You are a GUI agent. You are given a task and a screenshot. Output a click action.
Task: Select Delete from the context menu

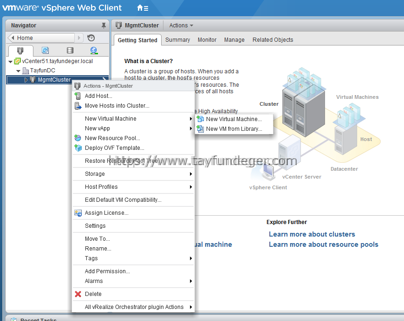(x=133, y=294)
